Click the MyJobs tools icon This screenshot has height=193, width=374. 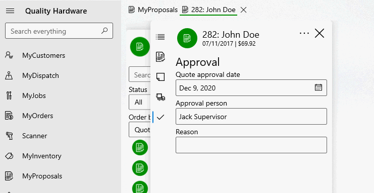(9, 95)
